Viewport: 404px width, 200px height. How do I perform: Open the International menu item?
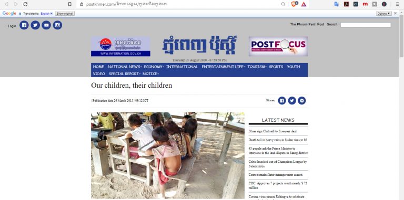[x=182, y=67]
